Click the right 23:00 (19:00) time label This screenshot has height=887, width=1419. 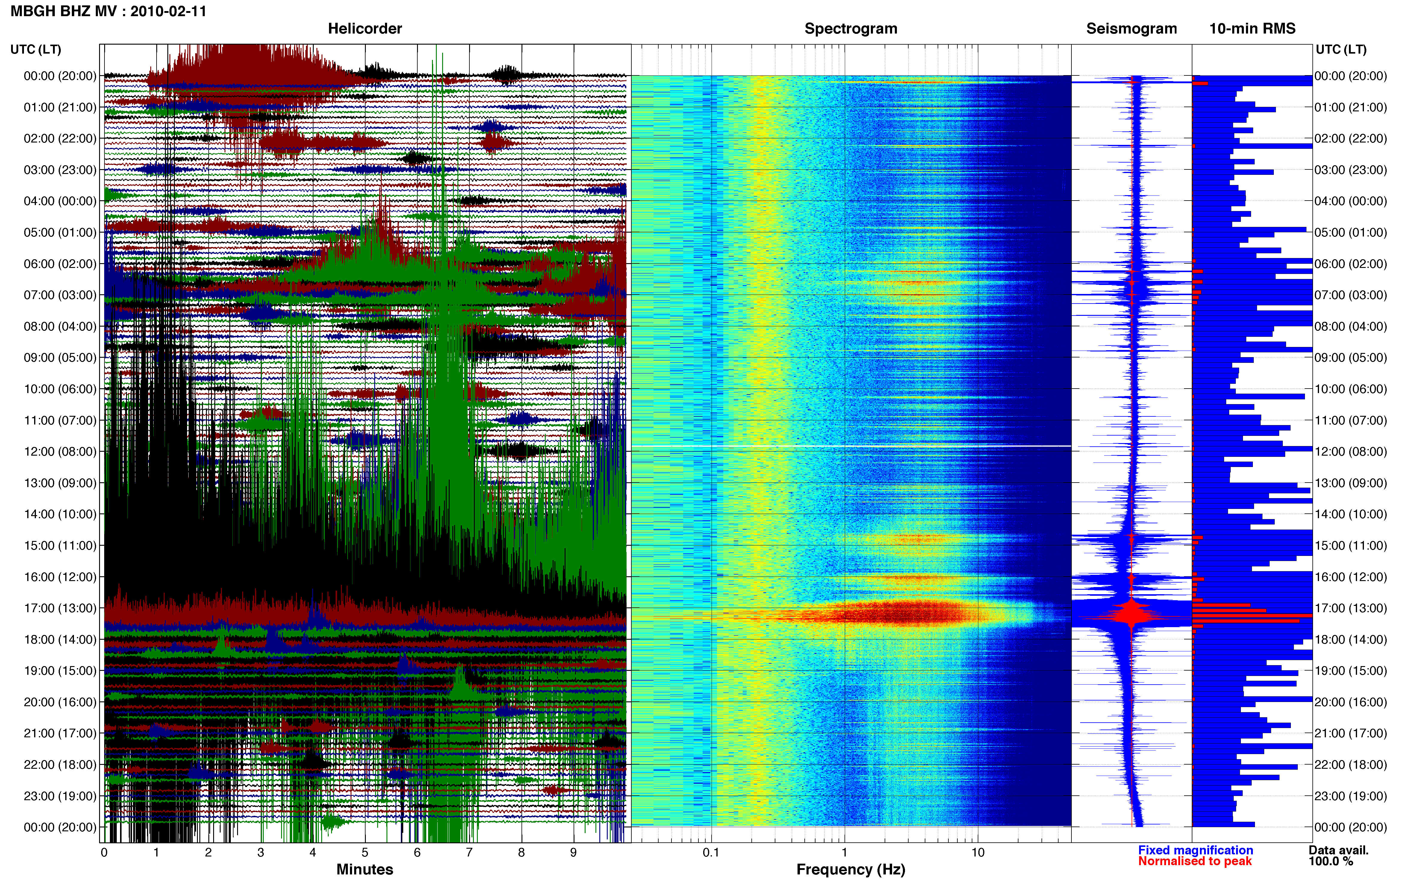1350,796
